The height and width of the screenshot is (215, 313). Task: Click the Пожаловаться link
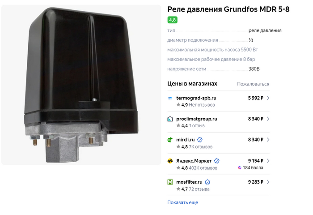[x=253, y=84]
